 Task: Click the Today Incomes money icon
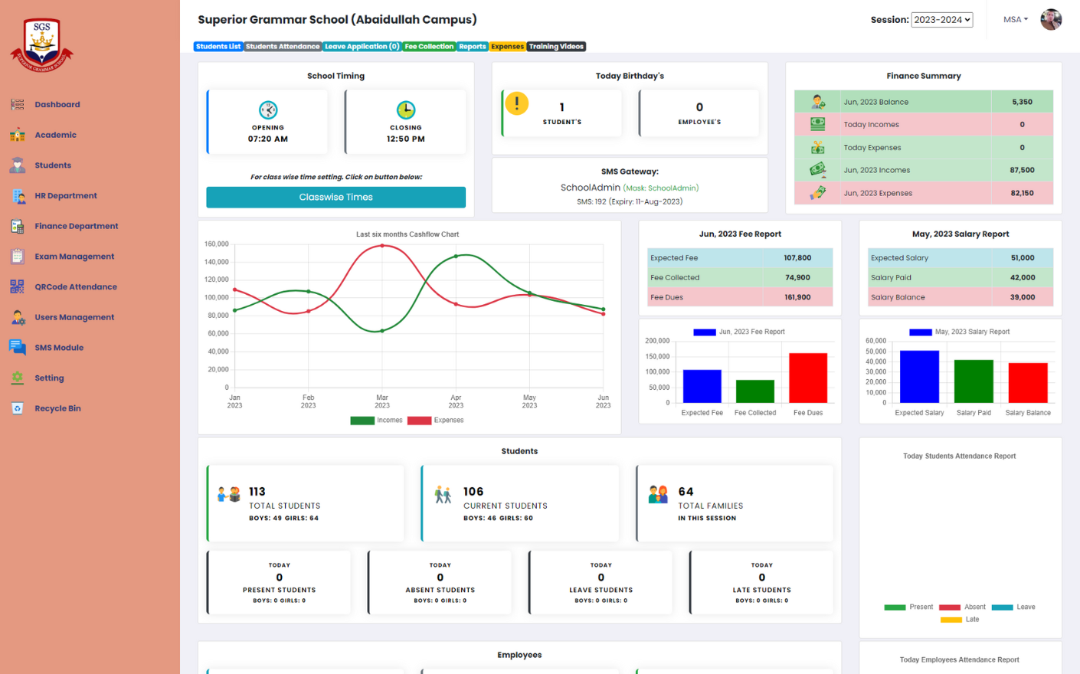click(x=818, y=124)
